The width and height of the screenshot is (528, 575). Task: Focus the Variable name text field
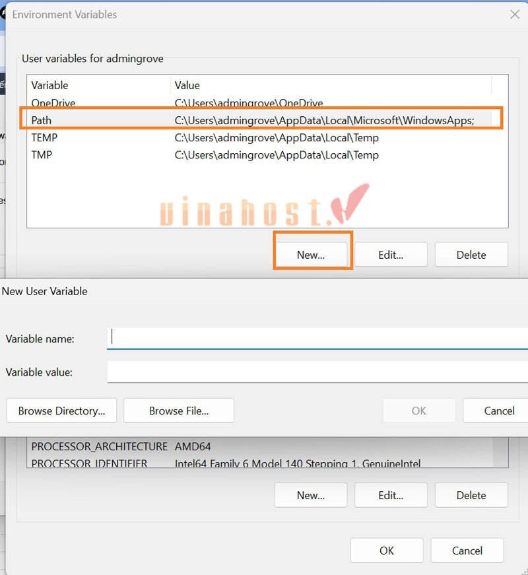[x=317, y=338]
